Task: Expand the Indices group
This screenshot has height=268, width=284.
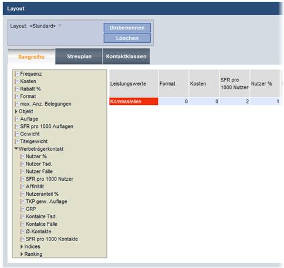Action: coord(22,247)
